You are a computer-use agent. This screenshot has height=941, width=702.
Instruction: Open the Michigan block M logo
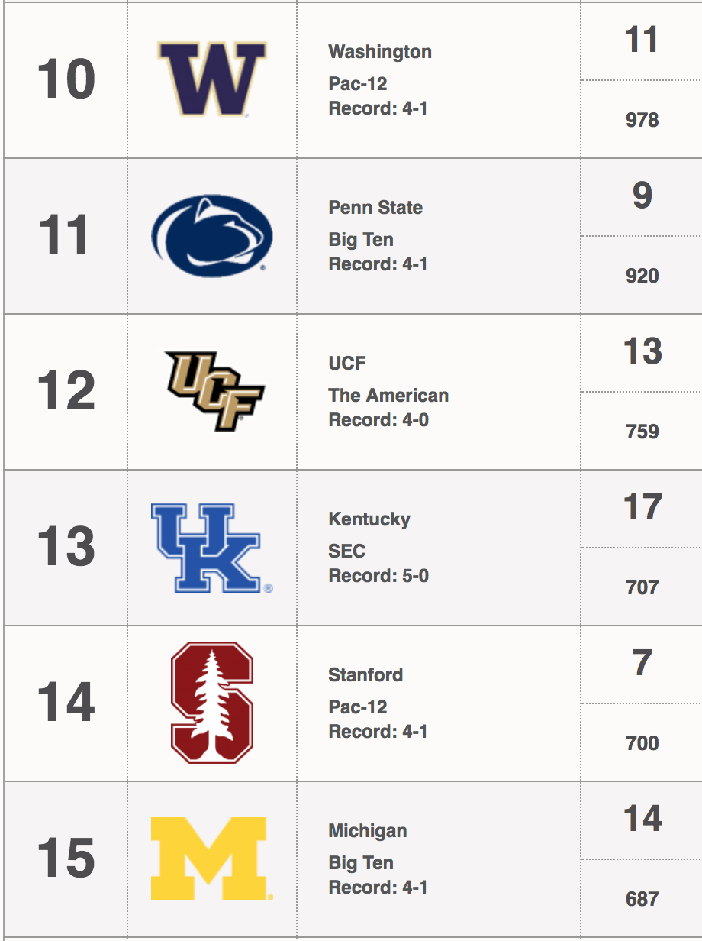point(212,859)
